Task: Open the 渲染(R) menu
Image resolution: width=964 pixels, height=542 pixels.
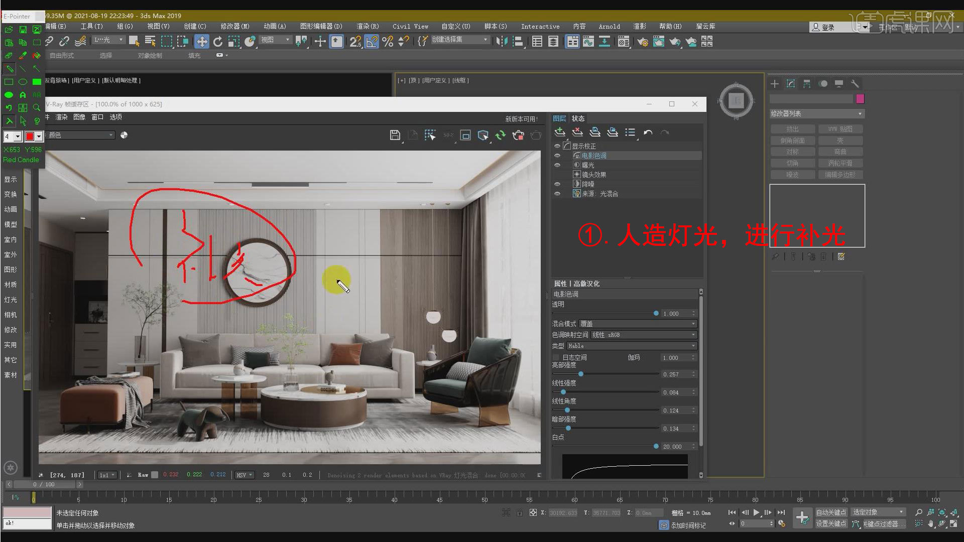Action: pyautogui.click(x=368, y=26)
